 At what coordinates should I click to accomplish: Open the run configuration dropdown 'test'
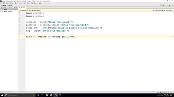click(x=163, y=5)
